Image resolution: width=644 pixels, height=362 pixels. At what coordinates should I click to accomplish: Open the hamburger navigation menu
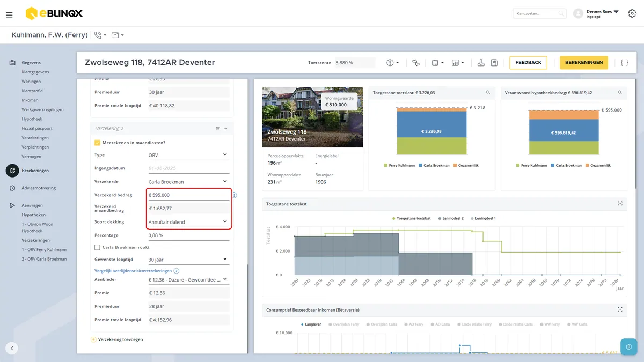[x=9, y=15]
